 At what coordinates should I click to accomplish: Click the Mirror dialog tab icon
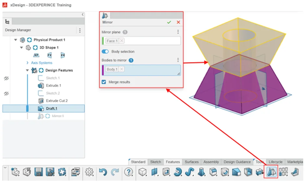(x=105, y=16)
